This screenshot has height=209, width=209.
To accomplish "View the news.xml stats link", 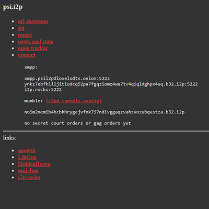I will point(36,42).
